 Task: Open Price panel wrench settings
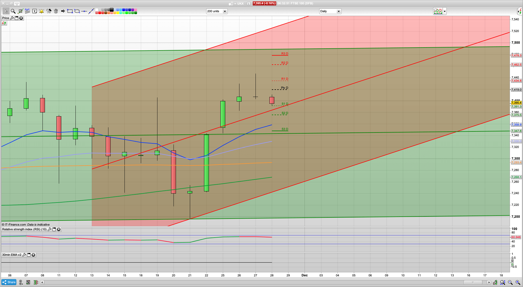point(12,18)
